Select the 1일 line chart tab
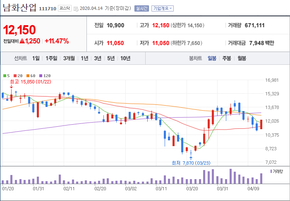Viewport: 290px width, 201px height. (x=36, y=59)
